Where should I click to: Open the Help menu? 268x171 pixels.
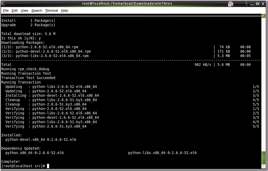[x=64, y=11]
